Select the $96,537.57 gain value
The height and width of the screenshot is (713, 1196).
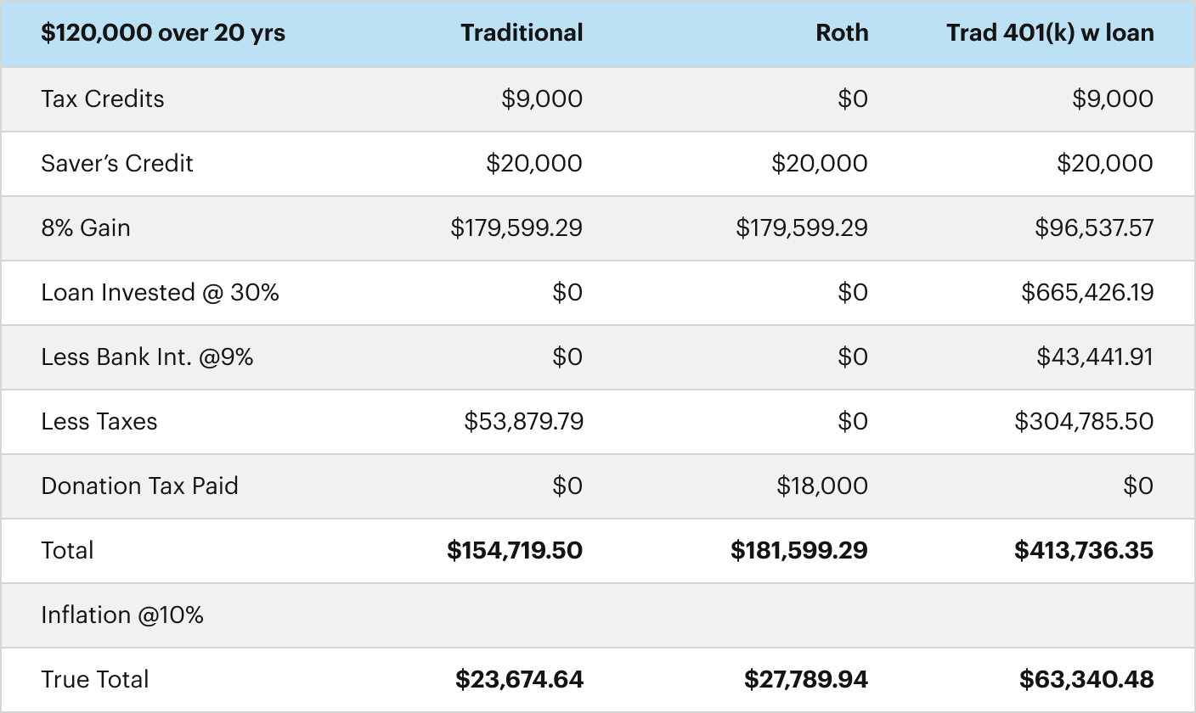(1094, 227)
